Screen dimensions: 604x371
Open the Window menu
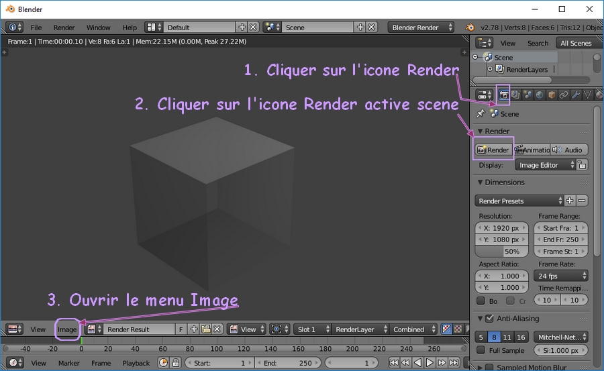click(x=98, y=28)
